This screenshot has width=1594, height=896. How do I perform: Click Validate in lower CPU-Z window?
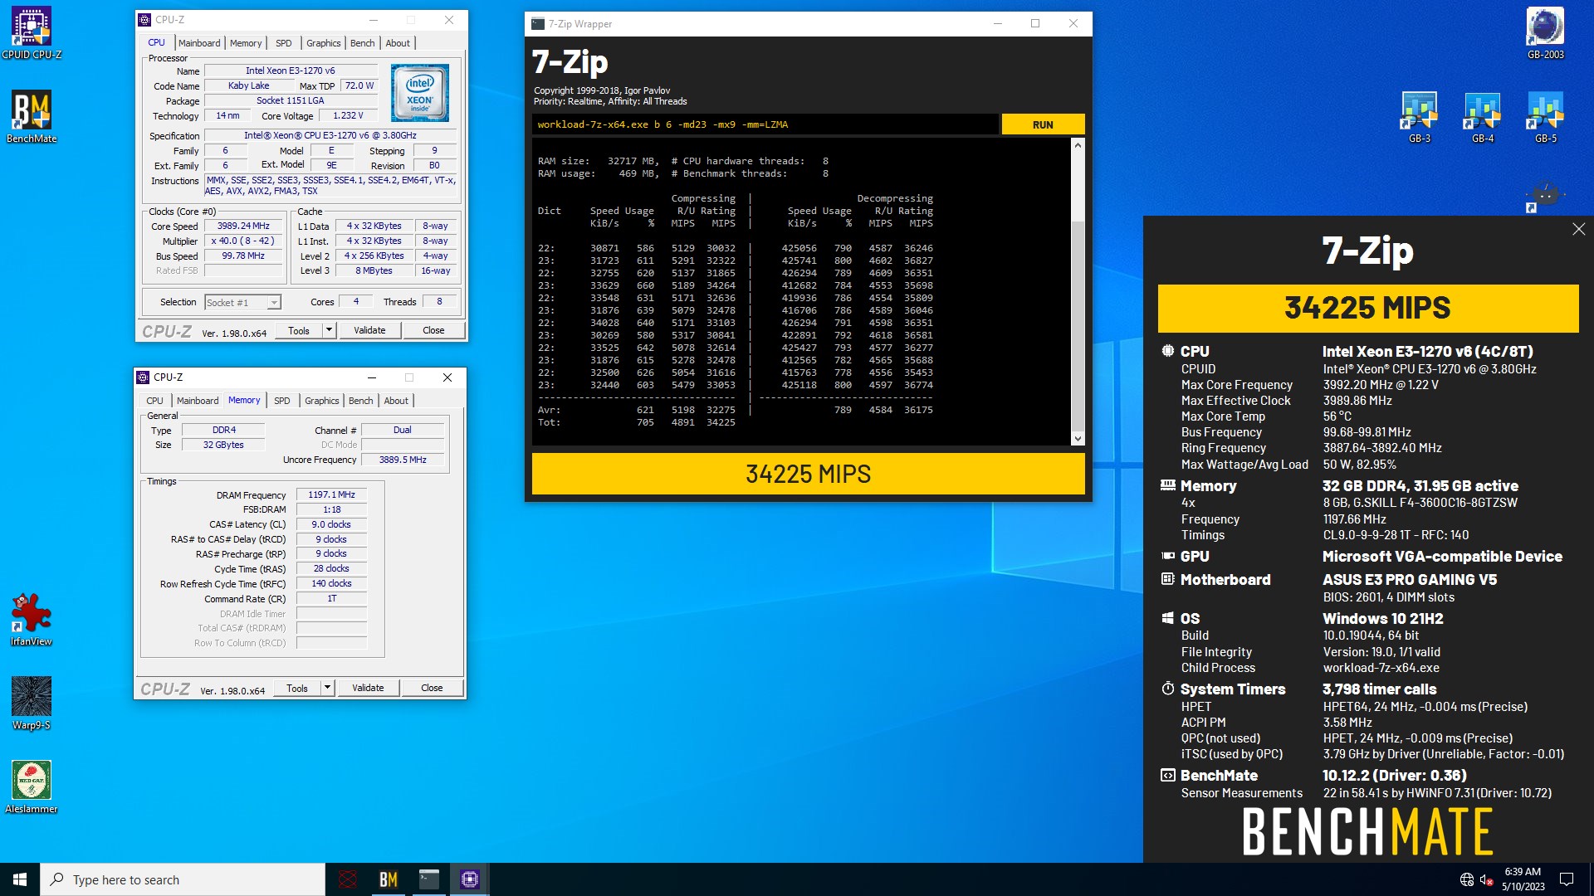[368, 688]
